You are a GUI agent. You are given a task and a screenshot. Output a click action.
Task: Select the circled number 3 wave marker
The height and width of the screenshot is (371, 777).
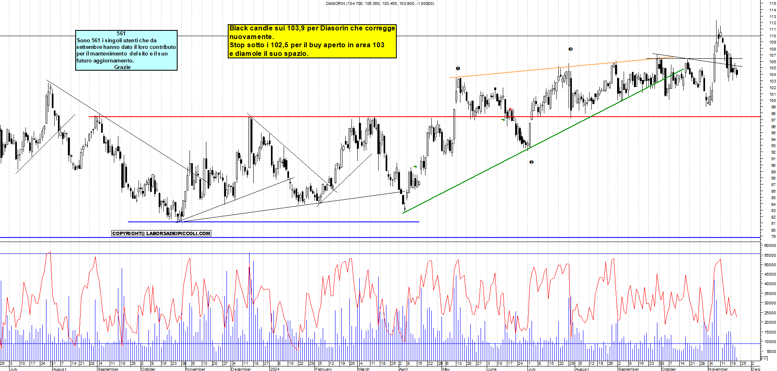(x=570, y=49)
